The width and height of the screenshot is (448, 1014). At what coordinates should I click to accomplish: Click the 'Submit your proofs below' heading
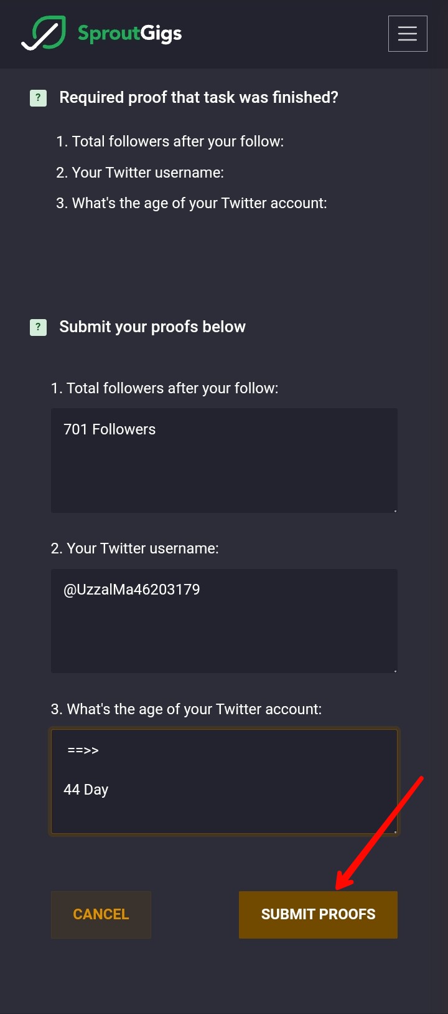coord(152,327)
